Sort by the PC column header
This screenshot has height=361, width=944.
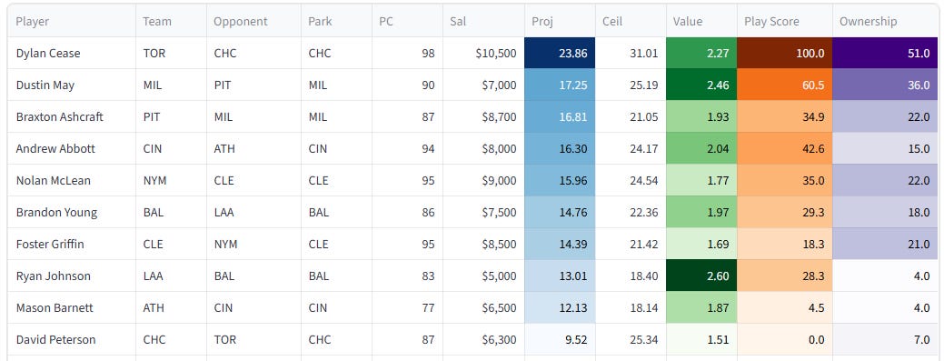click(x=408, y=21)
